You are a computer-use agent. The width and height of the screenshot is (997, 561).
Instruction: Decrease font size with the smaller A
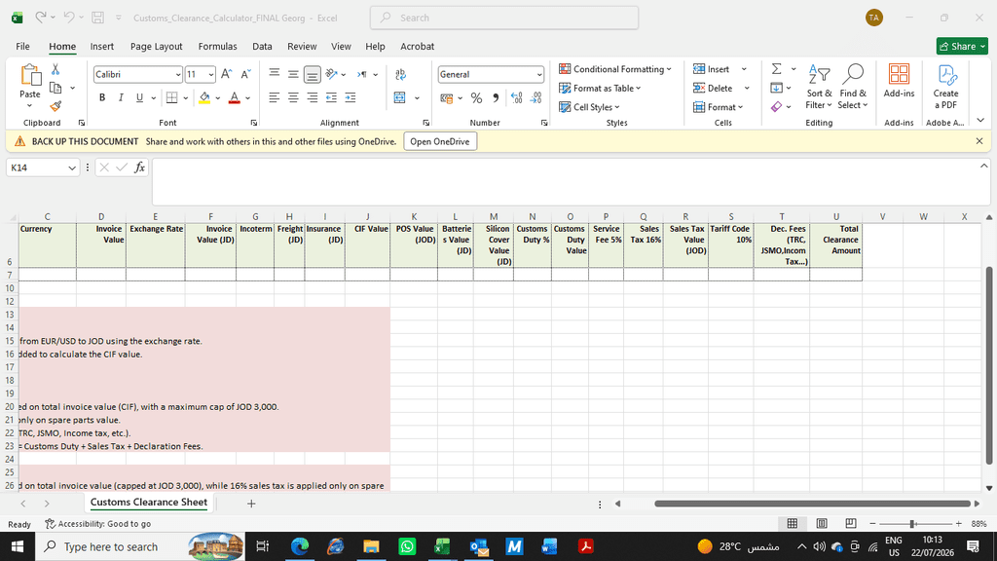245,74
